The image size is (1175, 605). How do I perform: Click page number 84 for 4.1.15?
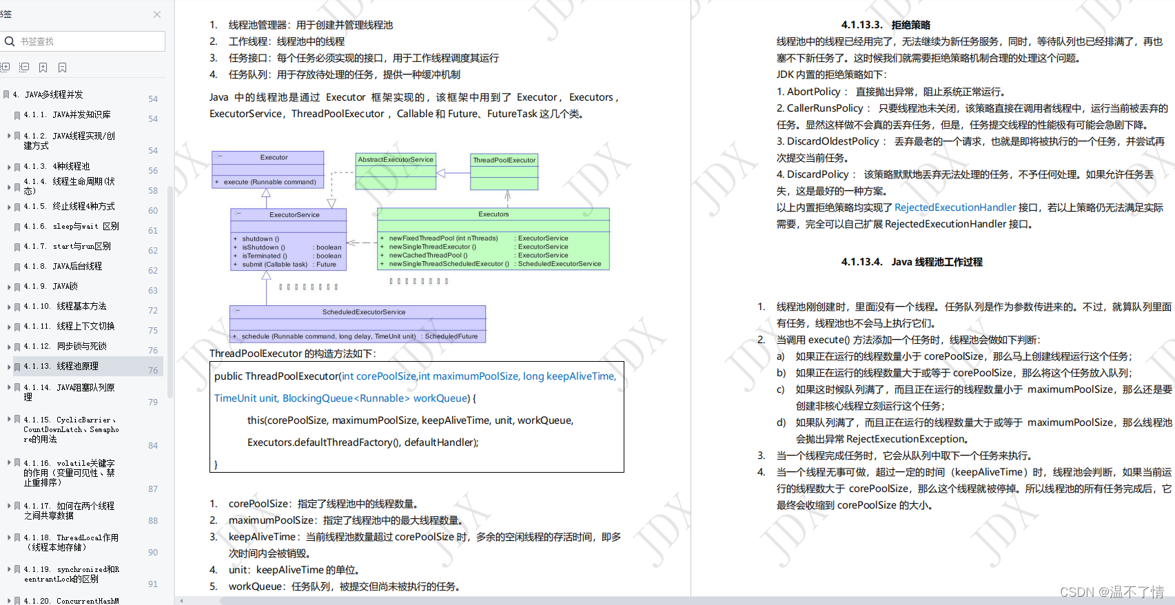153,445
